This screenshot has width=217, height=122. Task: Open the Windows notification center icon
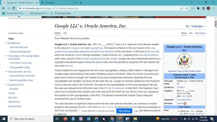(212, 119)
